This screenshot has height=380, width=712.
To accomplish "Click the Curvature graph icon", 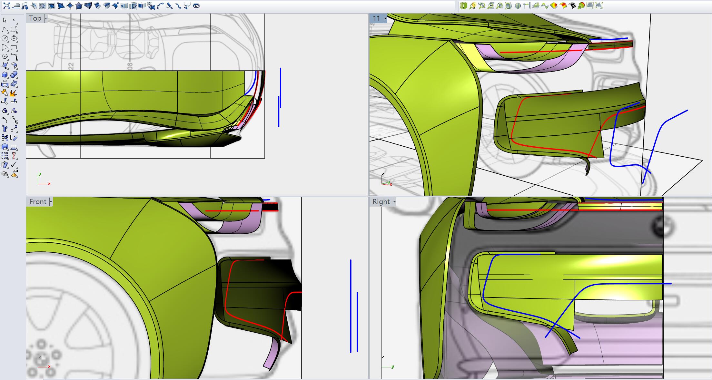I will coord(545,6).
